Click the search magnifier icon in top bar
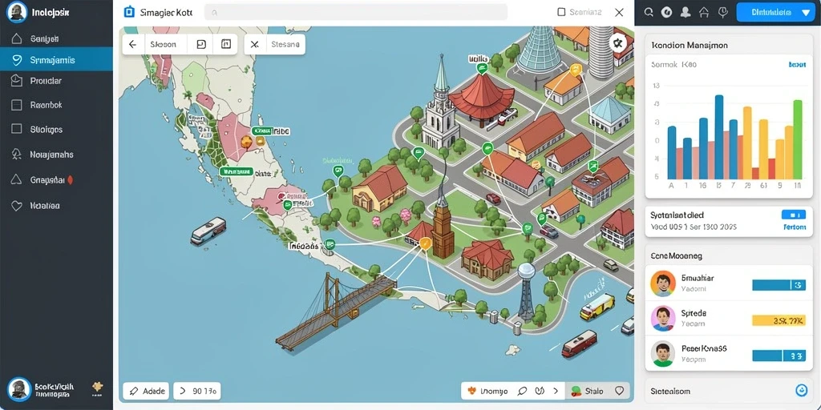This screenshot has width=821, height=410. point(649,13)
